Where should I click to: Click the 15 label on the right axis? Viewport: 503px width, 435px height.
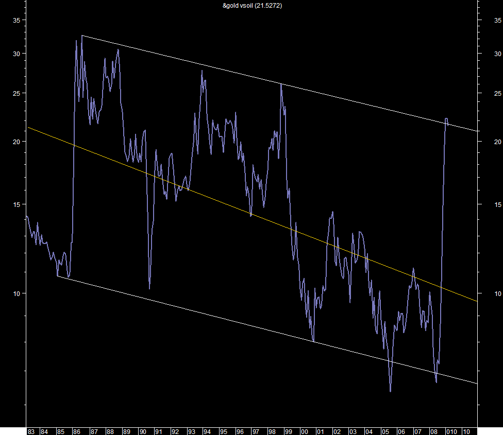[x=497, y=204]
